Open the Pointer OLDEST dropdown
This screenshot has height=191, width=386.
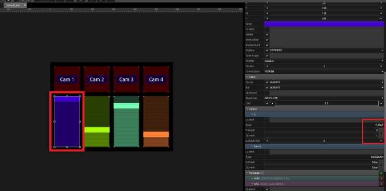pos(324,61)
